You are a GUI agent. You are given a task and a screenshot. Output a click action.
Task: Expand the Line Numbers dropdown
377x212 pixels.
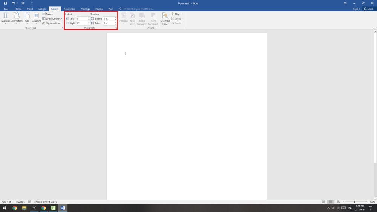tap(52, 18)
